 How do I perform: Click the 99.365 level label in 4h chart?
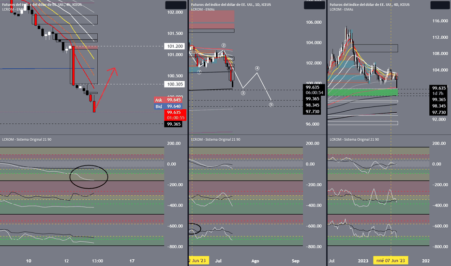174,124
